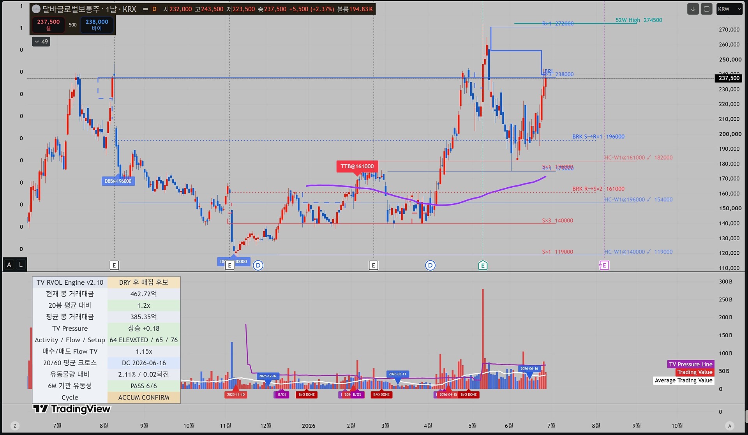Click the TV Pressure Line legend swatch
Image resolution: width=748 pixels, height=435 pixels.
click(x=690, y=364)
